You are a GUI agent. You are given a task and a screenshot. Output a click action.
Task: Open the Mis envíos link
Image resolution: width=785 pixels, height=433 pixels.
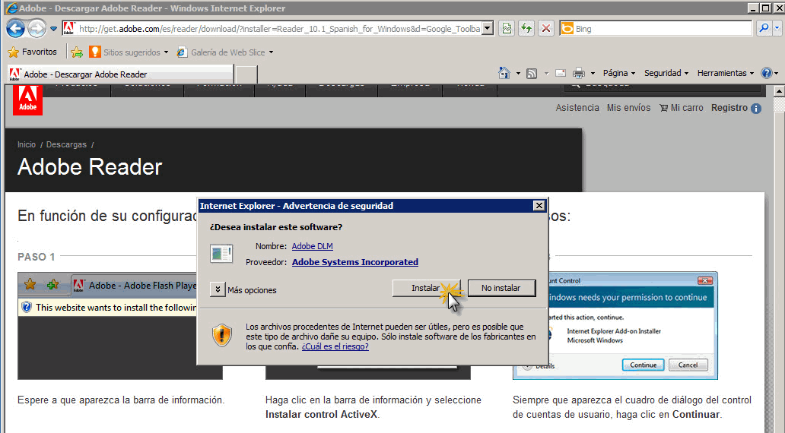[629, 108]
